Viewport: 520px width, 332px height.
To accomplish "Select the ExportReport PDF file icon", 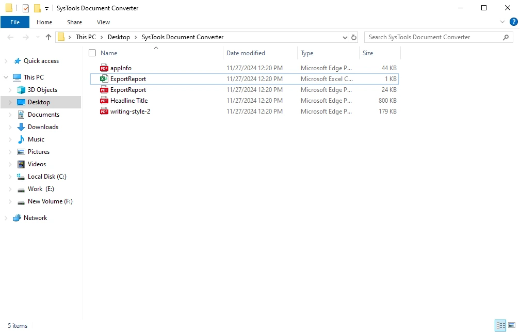I will (104, 90).
